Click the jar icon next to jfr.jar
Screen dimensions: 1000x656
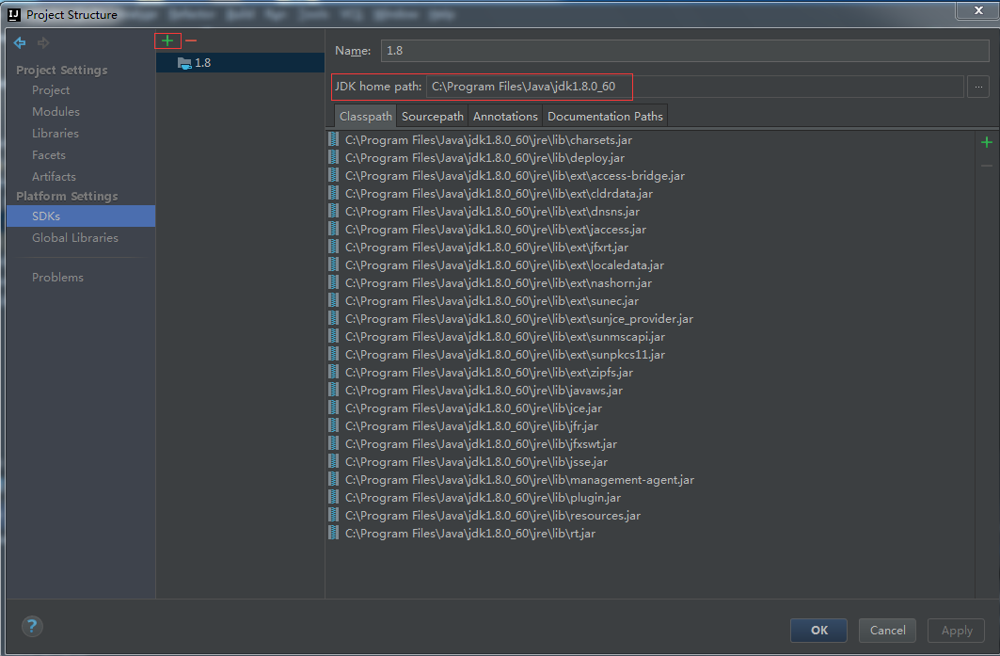point(334,425)
